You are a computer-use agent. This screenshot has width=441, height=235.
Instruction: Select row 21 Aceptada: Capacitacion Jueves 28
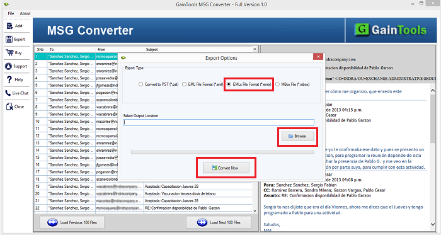[x=144, y=201]
